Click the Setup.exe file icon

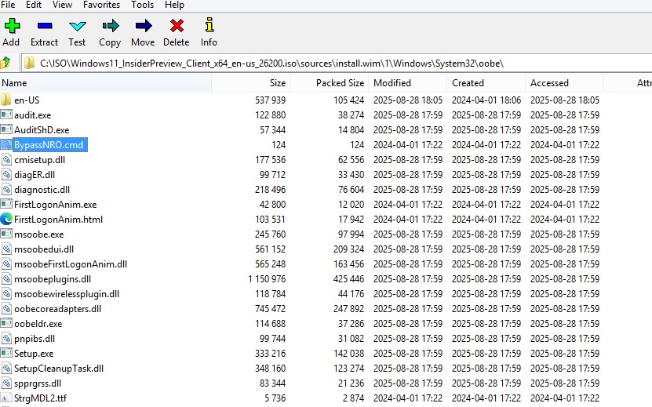tap(6, 354)
